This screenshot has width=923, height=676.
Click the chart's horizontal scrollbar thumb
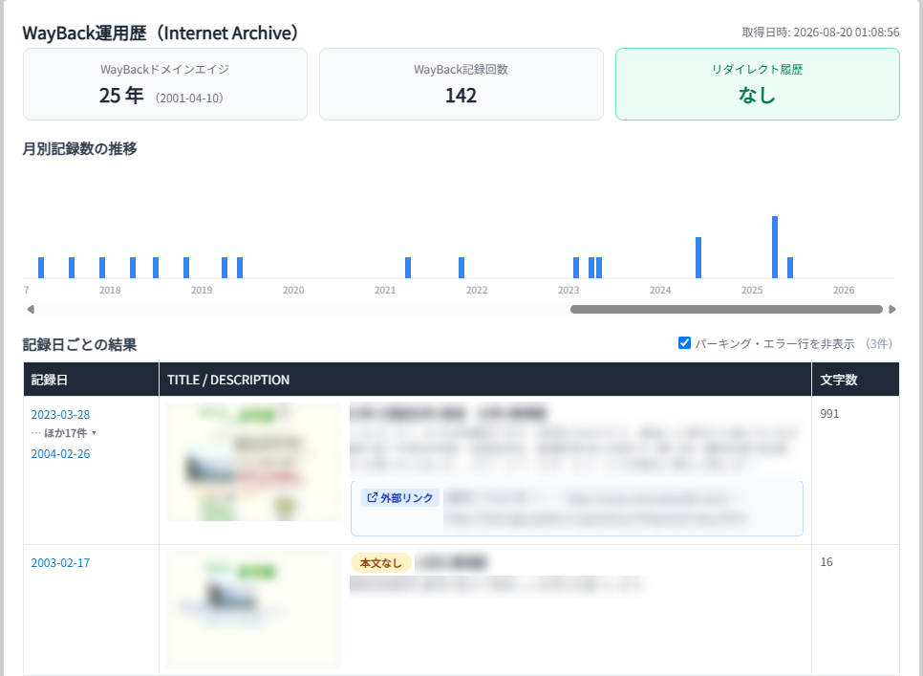coord(726,309)
